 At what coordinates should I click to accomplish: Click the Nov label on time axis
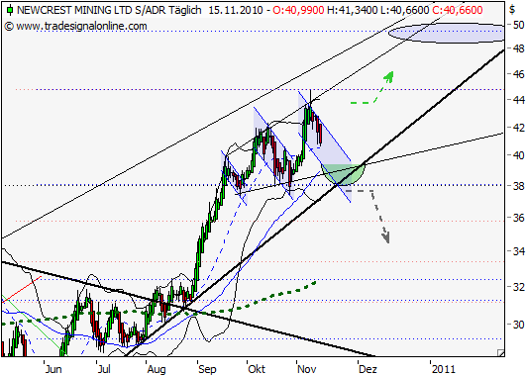[x=307, y=369]
